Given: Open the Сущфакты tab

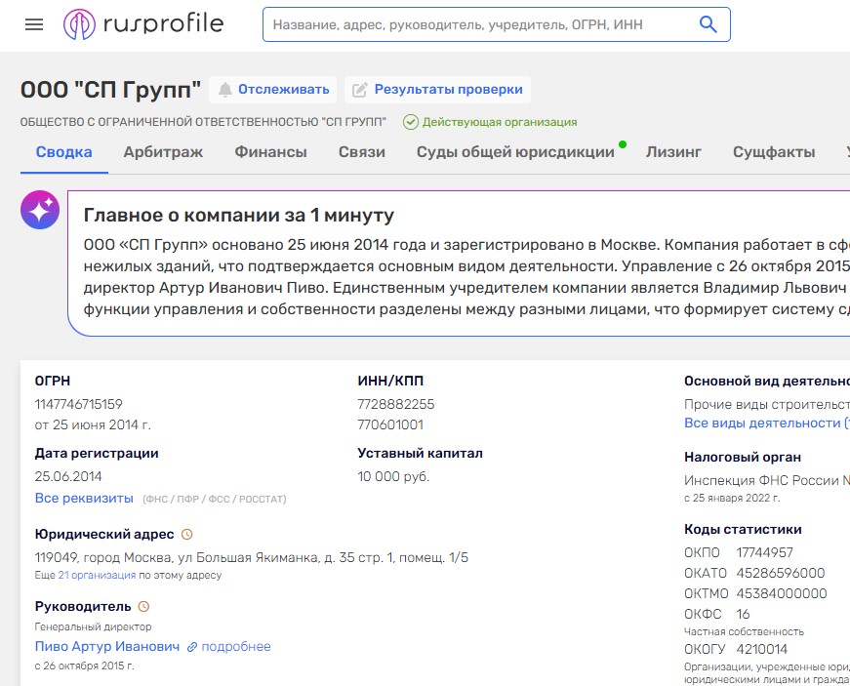Looking at the screenshot, I should pos(774,151).
